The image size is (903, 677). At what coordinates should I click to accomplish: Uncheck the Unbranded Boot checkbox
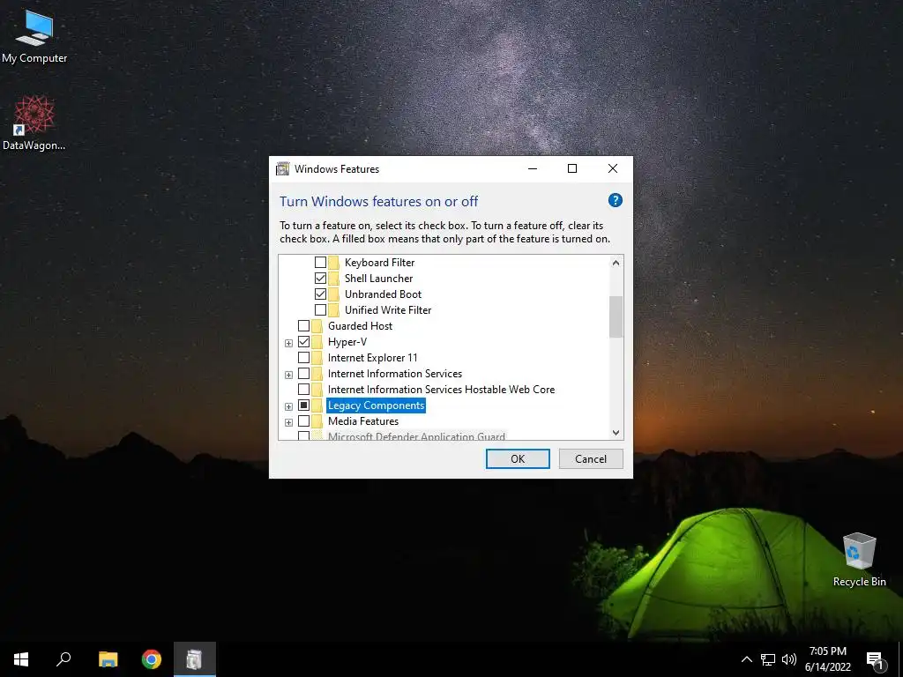pos(320,294)
